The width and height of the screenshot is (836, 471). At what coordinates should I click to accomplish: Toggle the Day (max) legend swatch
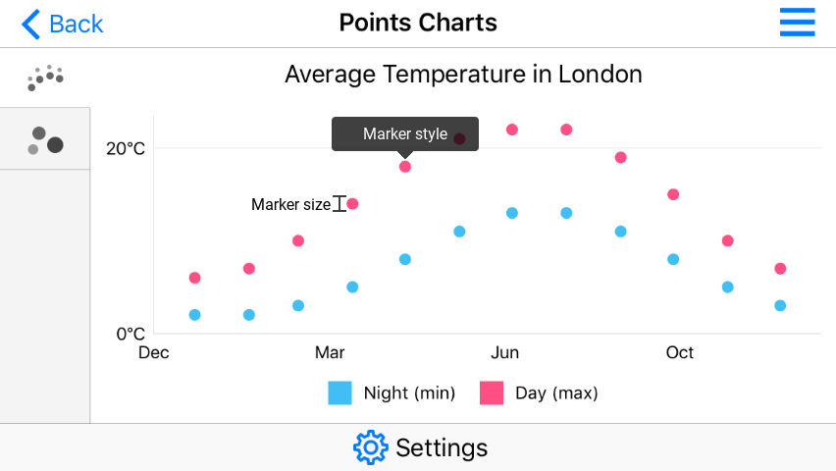(x=492, y=393)
